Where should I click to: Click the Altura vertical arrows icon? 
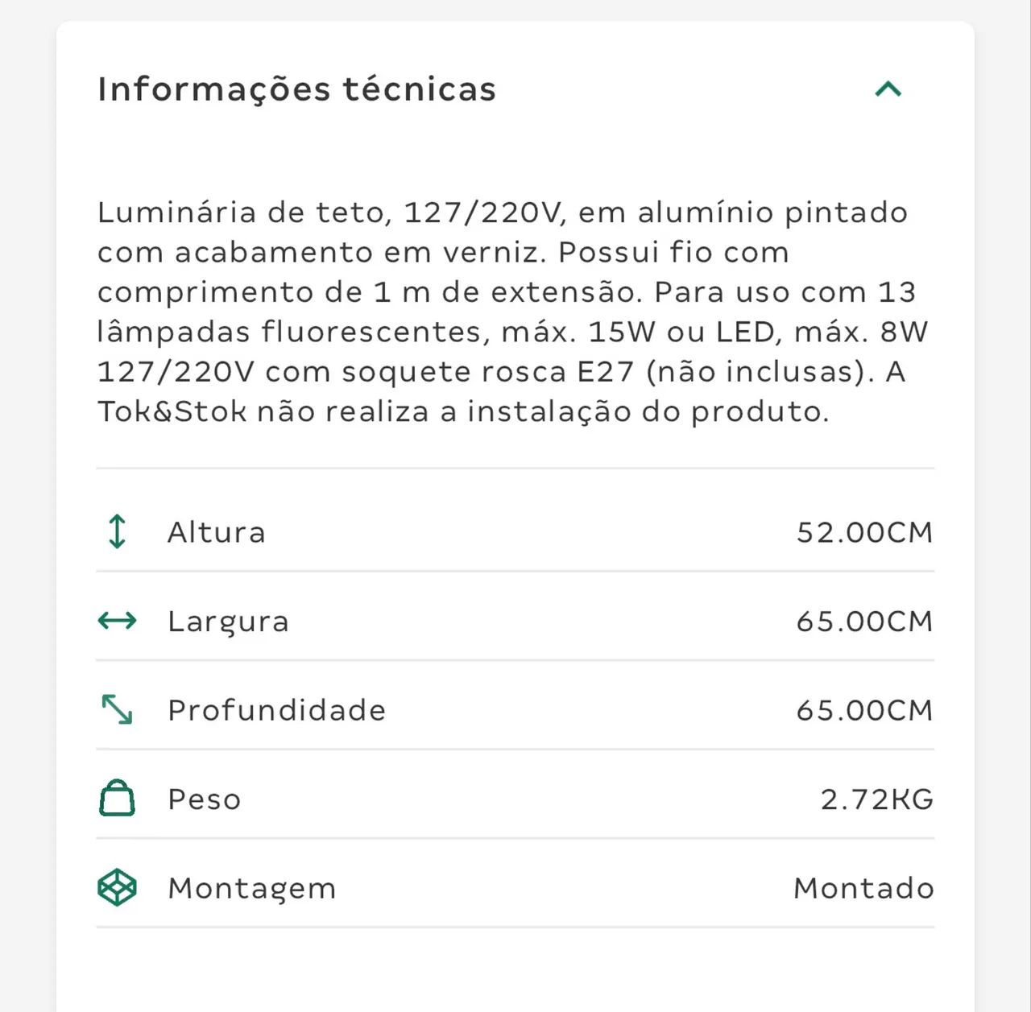pyautogui.click(x=117, y=531)
